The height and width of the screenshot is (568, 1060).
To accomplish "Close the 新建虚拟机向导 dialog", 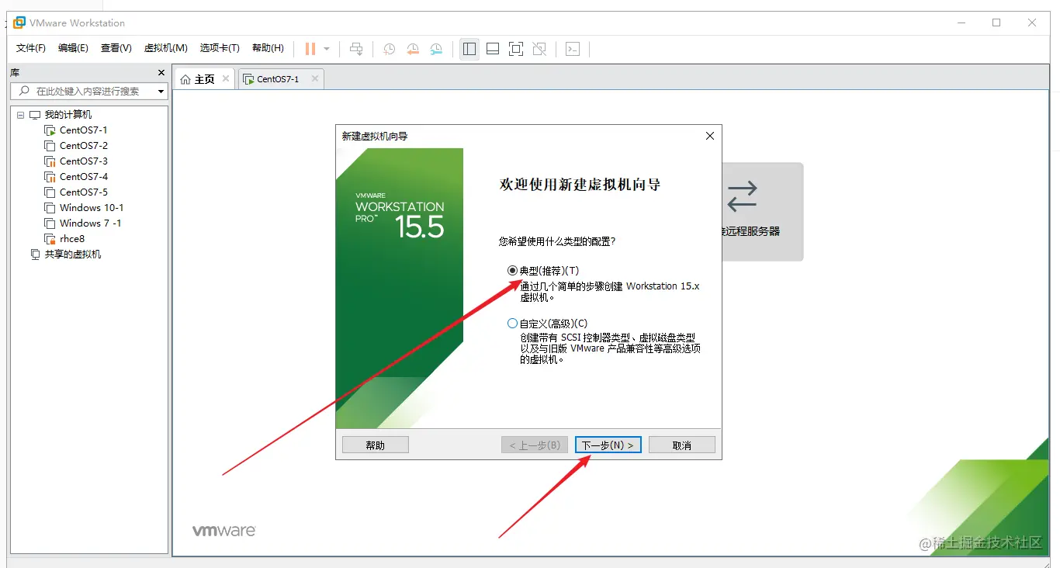I will [709, 136].
